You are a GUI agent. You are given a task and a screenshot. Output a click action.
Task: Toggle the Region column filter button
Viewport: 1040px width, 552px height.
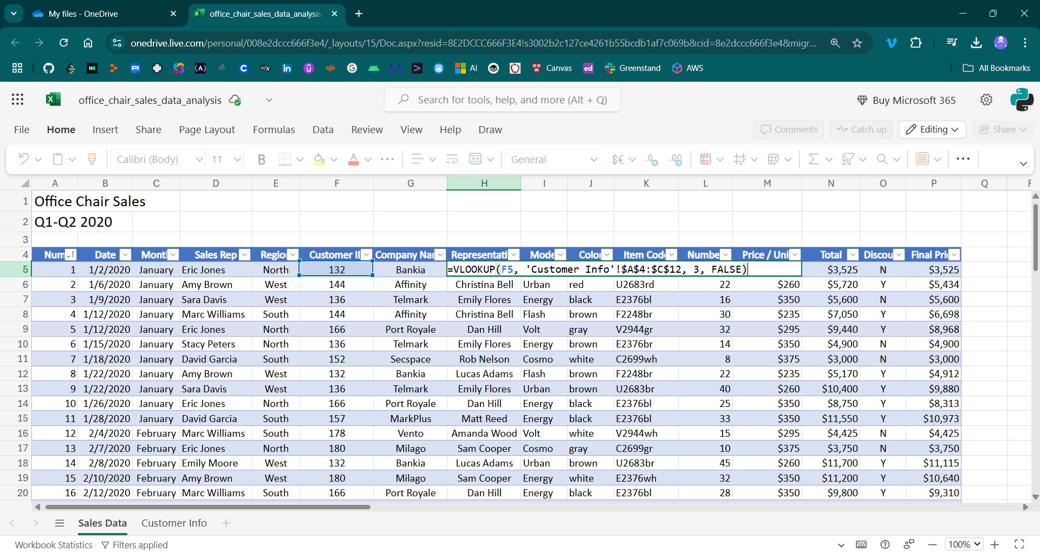[292, 255]
